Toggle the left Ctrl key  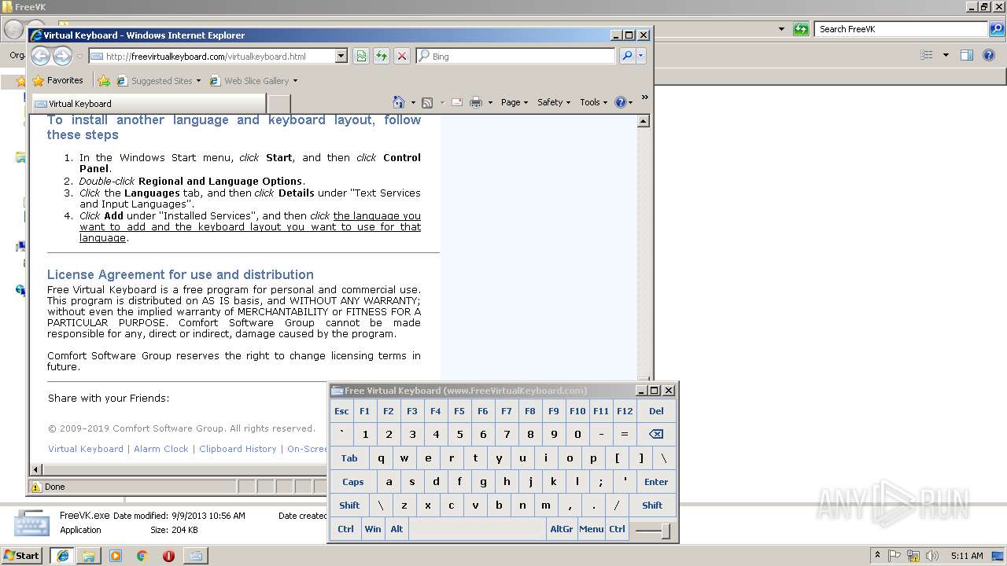[345, 529]
